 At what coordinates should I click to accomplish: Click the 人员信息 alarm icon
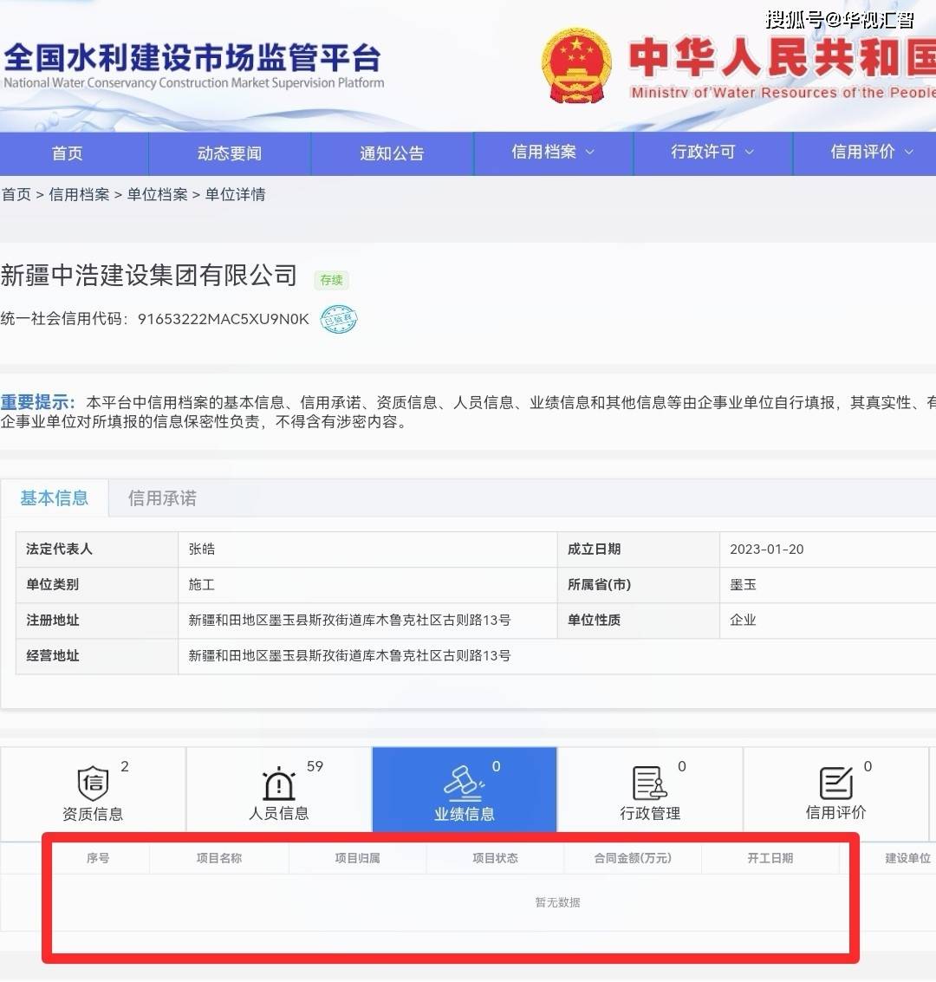[278, 784]
